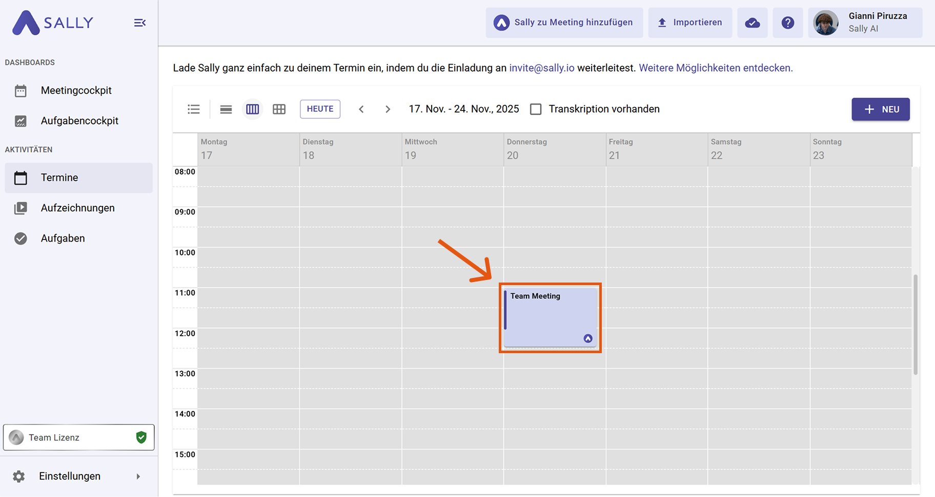This screenshot has height=497, width=935.
Task: Click the Sally icon in Team Meeting
Action: (588, 338)
